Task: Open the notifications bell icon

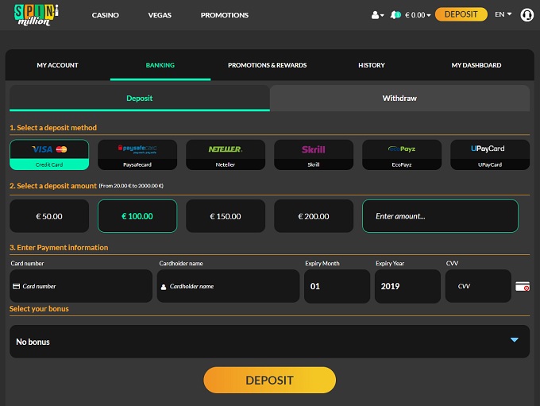Action: (395, 15)
